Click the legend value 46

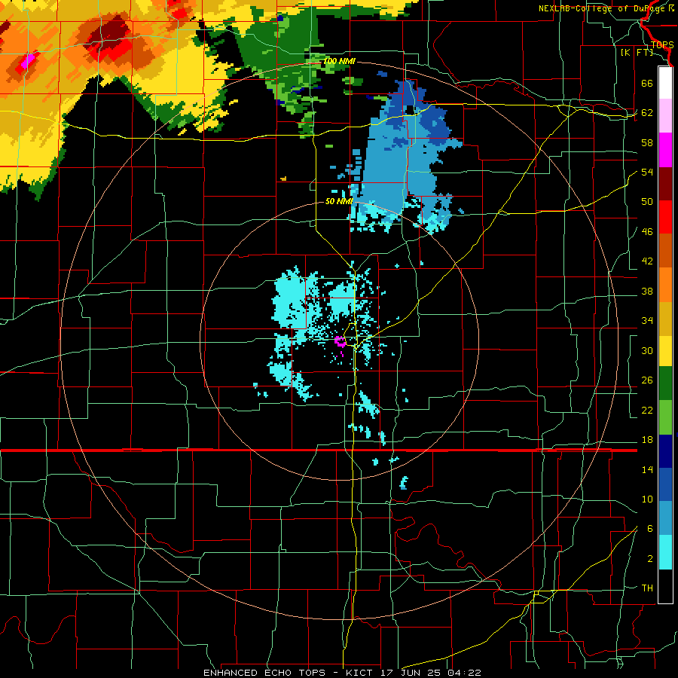(647, 232)
